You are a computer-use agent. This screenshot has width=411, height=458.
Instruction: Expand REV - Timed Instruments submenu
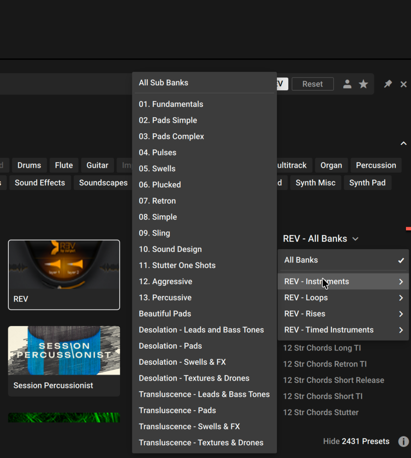pos(343,330)
